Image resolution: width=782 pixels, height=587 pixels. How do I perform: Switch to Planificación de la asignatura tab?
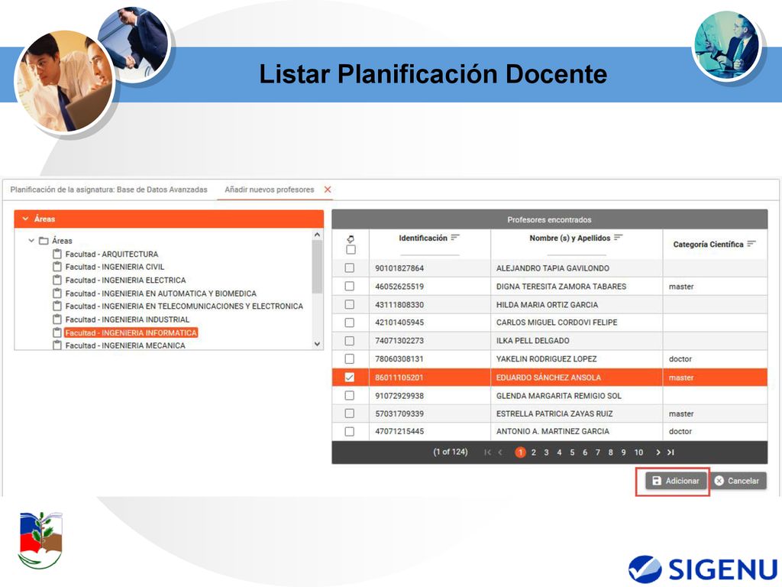108,190
